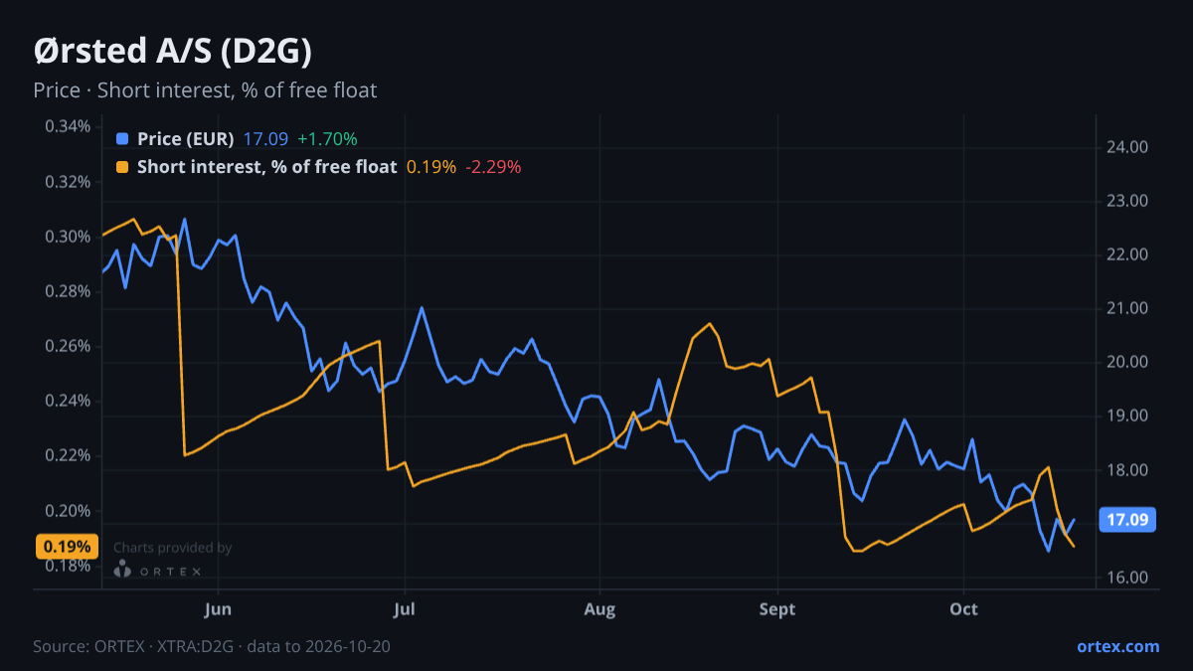The width and height of the screenshot is (1193, 671).
Task: Click the Aug x-axis label
Action: coord(599,608)
